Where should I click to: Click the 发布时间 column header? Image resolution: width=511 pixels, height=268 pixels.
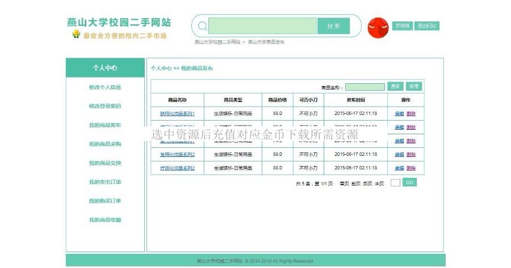[x=355, y=100]
